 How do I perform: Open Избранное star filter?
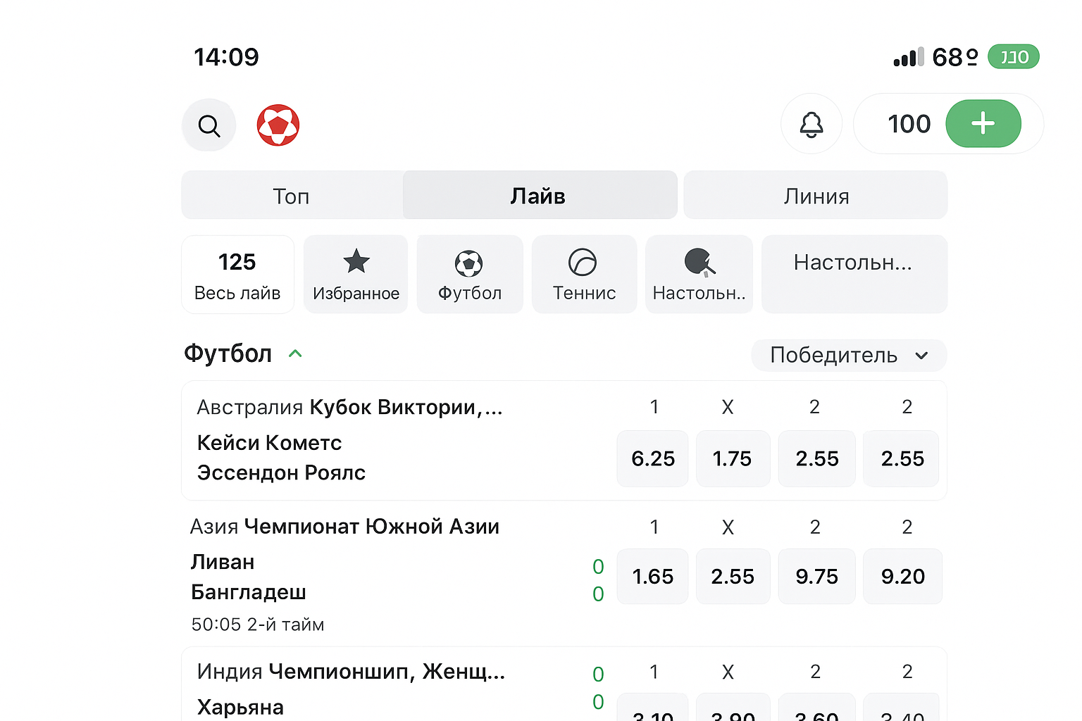[356, 274]
